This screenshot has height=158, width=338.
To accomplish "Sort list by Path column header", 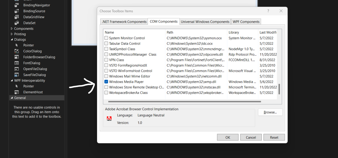I will [196, 32].
